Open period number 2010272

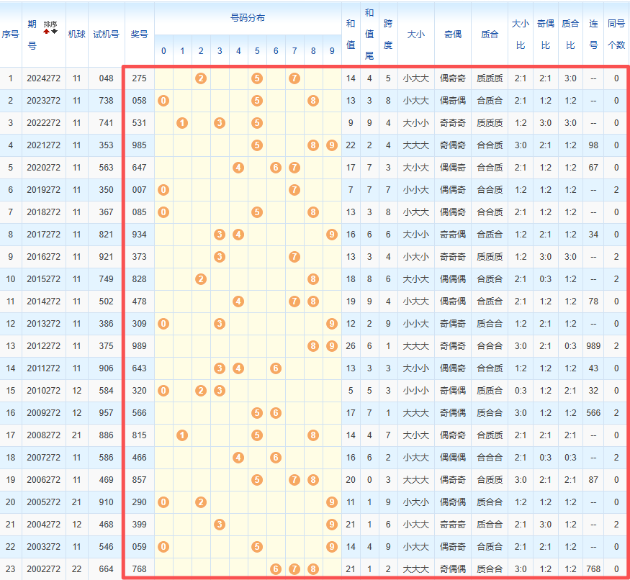[43, 390]
